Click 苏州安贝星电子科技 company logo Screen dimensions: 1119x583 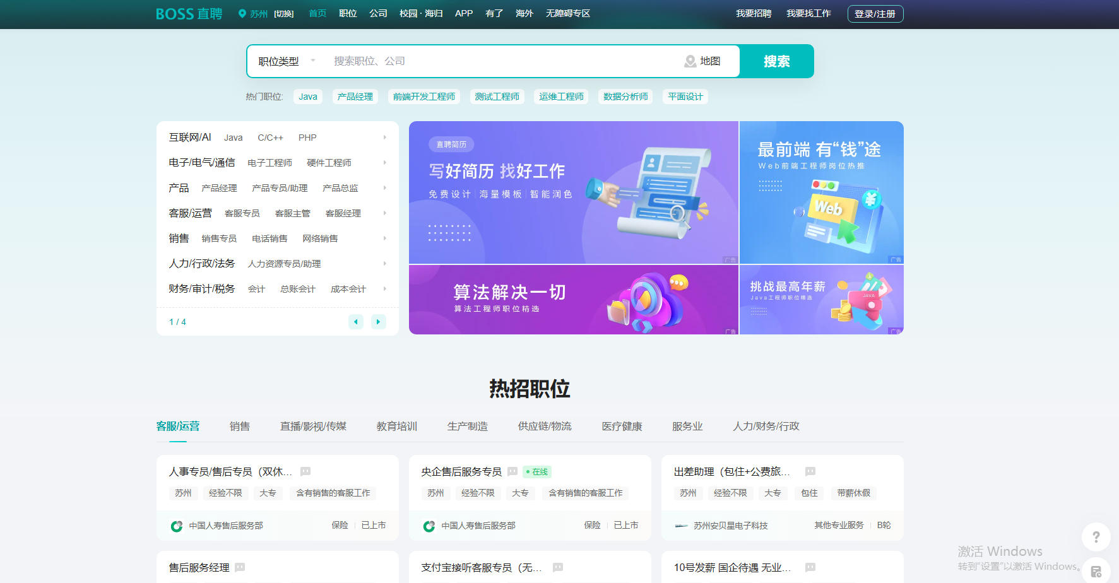pos(681,526)
